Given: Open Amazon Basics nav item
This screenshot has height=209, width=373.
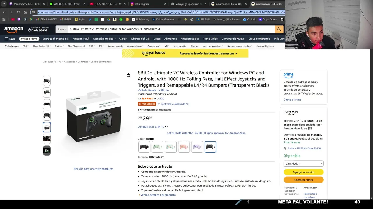Looking at the screenshot, I should click(190, 39).
